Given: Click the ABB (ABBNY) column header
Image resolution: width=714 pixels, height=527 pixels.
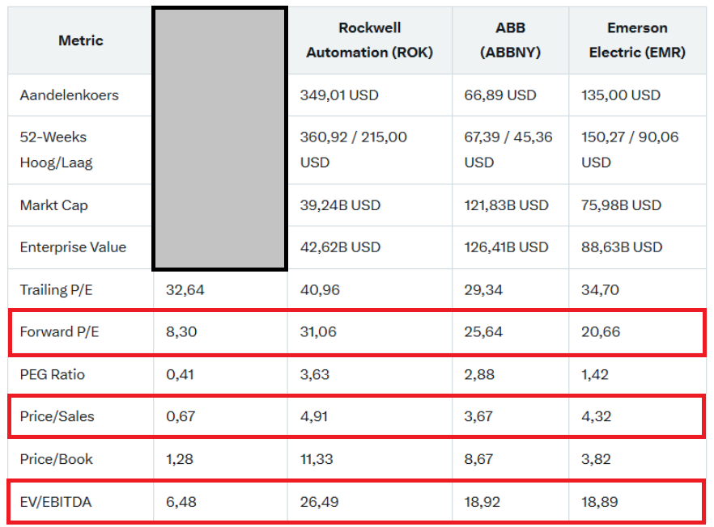Looking at the screenshot, I should tap(510, 40).
